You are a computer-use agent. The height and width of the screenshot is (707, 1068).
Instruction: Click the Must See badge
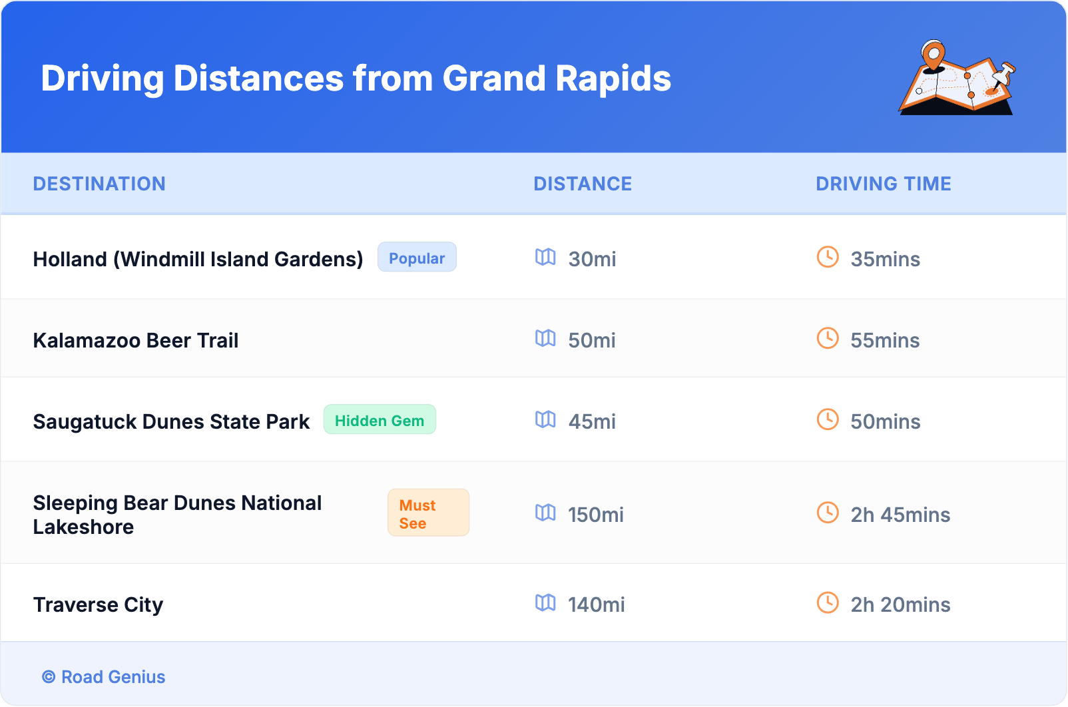428,513
